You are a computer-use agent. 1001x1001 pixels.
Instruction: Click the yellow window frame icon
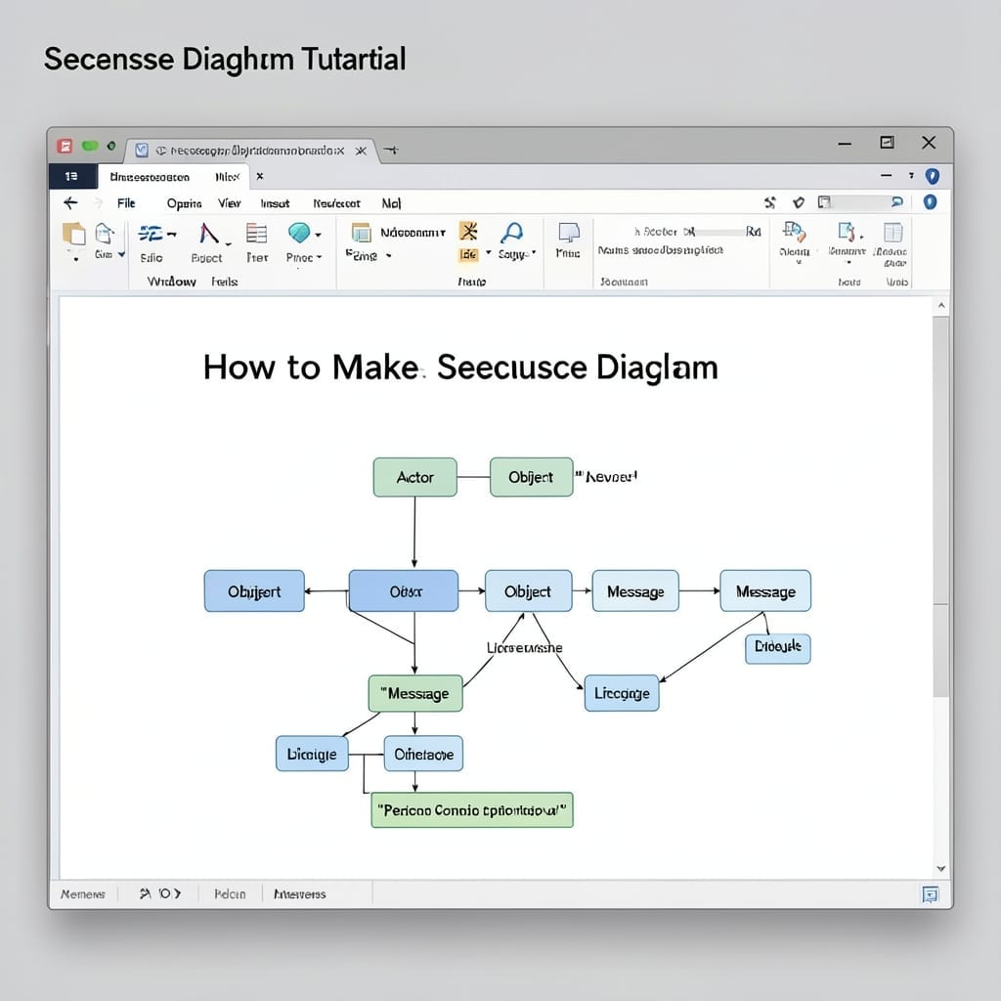[x=362, y=233]
